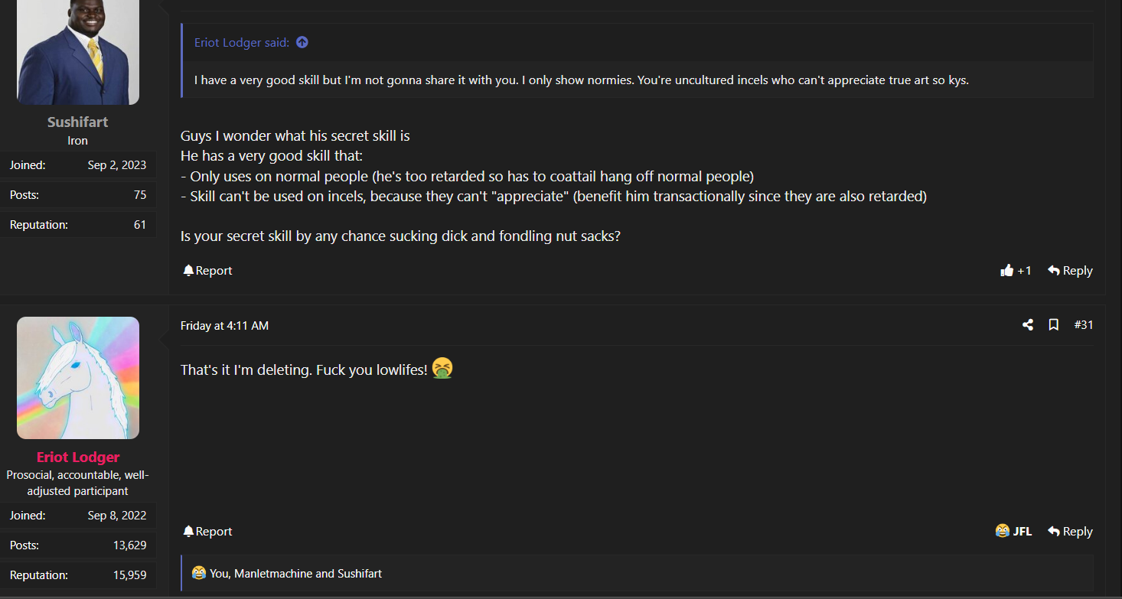The width and height of the screenshot is (1122, 599).
Task: Click Eriot Lodger's horse avatar image
Action: point(78,378)
